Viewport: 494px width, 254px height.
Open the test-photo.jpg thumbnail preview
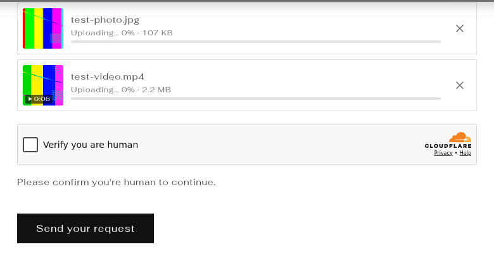(x=43, y=28)
